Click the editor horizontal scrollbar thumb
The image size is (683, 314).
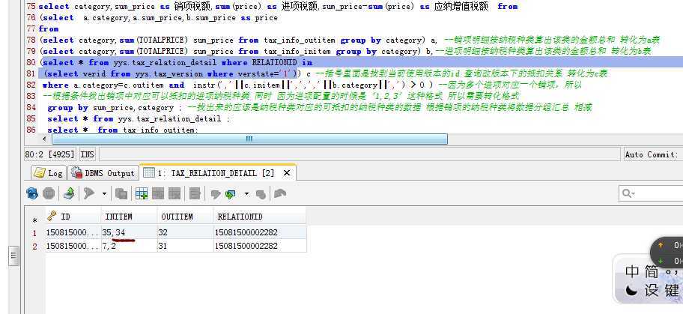click(249, 139)
